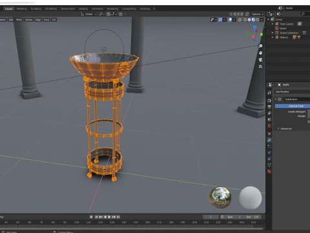Click the green Y axis gizmo handle
The height and width of the screenshot is (233, 310).
[262, 34]
